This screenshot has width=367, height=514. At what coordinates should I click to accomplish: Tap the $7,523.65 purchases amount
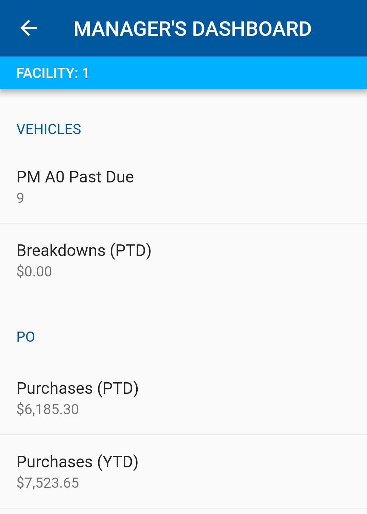pos(48,483)
